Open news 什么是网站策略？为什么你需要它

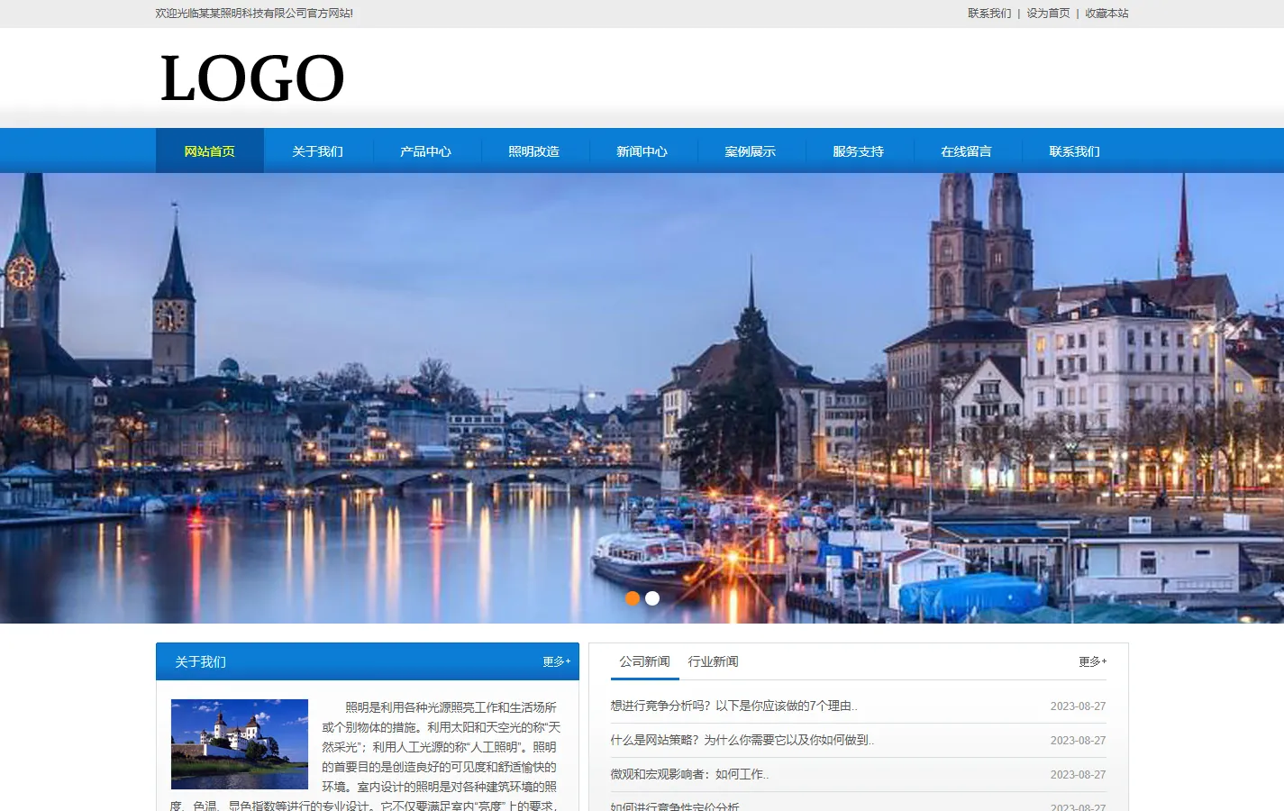click(742, 741)
